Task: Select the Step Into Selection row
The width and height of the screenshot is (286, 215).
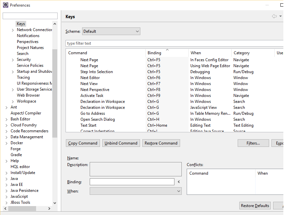Action: tap(96, 71)
